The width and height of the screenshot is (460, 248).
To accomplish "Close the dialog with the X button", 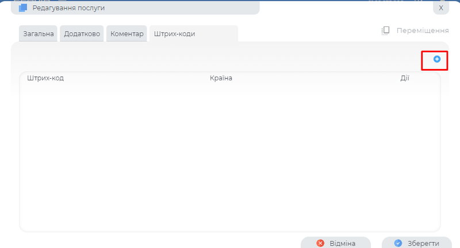I will tap(440, 8).
